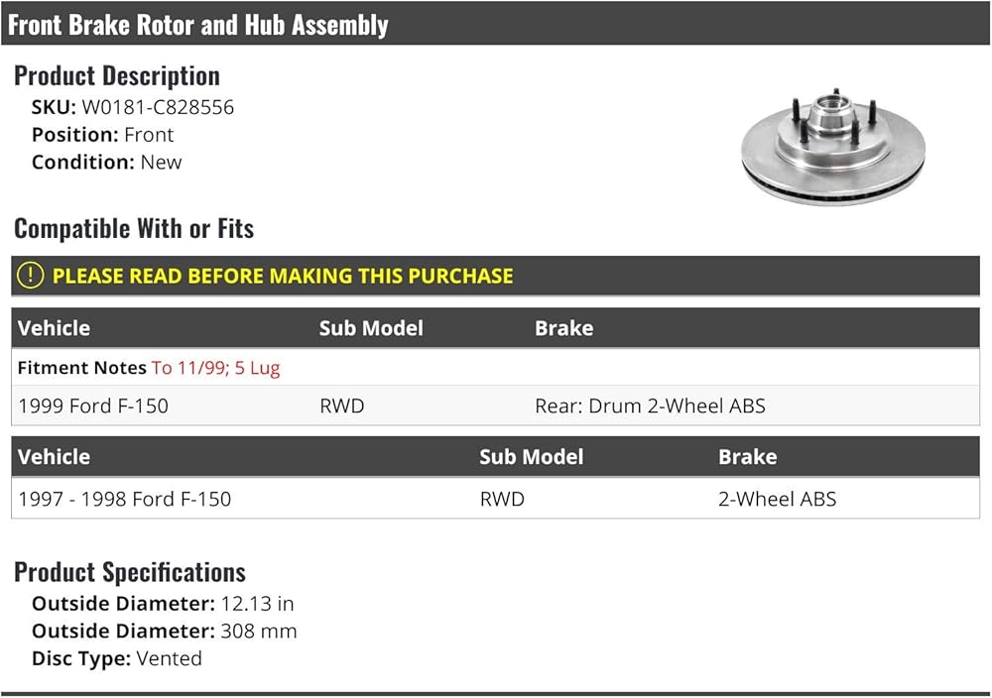Screen dimensions: 992x698
Task: Click the Sub Model header in the second table
Action: (x=531, y=457)
